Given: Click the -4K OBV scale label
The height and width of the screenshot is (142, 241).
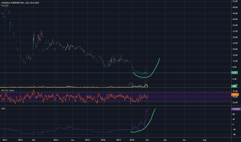Looking at the screenshot, I should pos(234,129).
